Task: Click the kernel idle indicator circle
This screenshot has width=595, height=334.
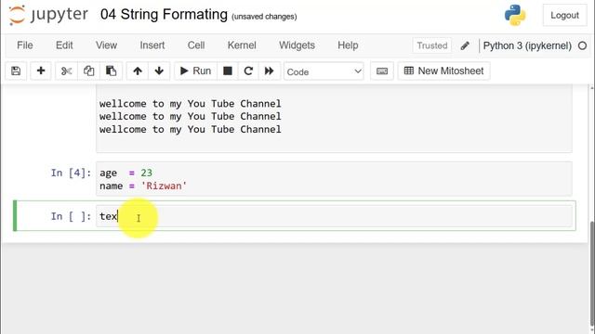Action: (582, 45)
